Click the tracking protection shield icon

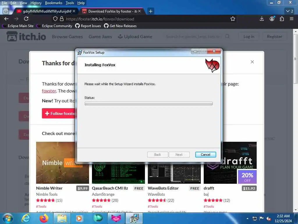pos(55,19)
